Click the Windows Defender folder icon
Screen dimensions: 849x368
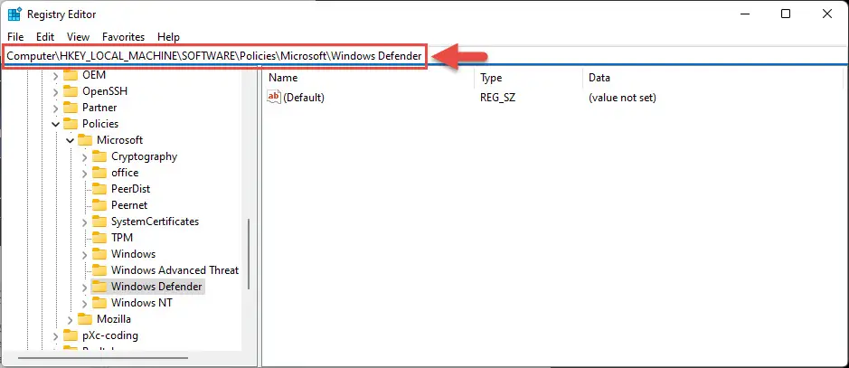click(x=99, y=286)
